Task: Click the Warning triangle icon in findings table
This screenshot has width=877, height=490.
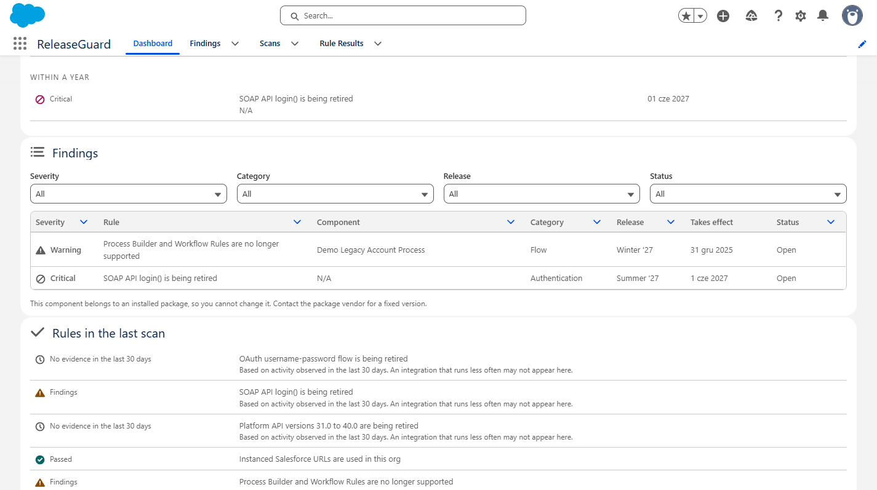Action: [x=41, y=250]
